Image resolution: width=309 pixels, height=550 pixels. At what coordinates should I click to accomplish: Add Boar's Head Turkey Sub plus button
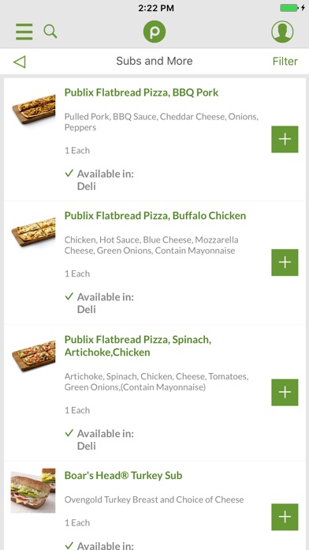pos(285,517)
